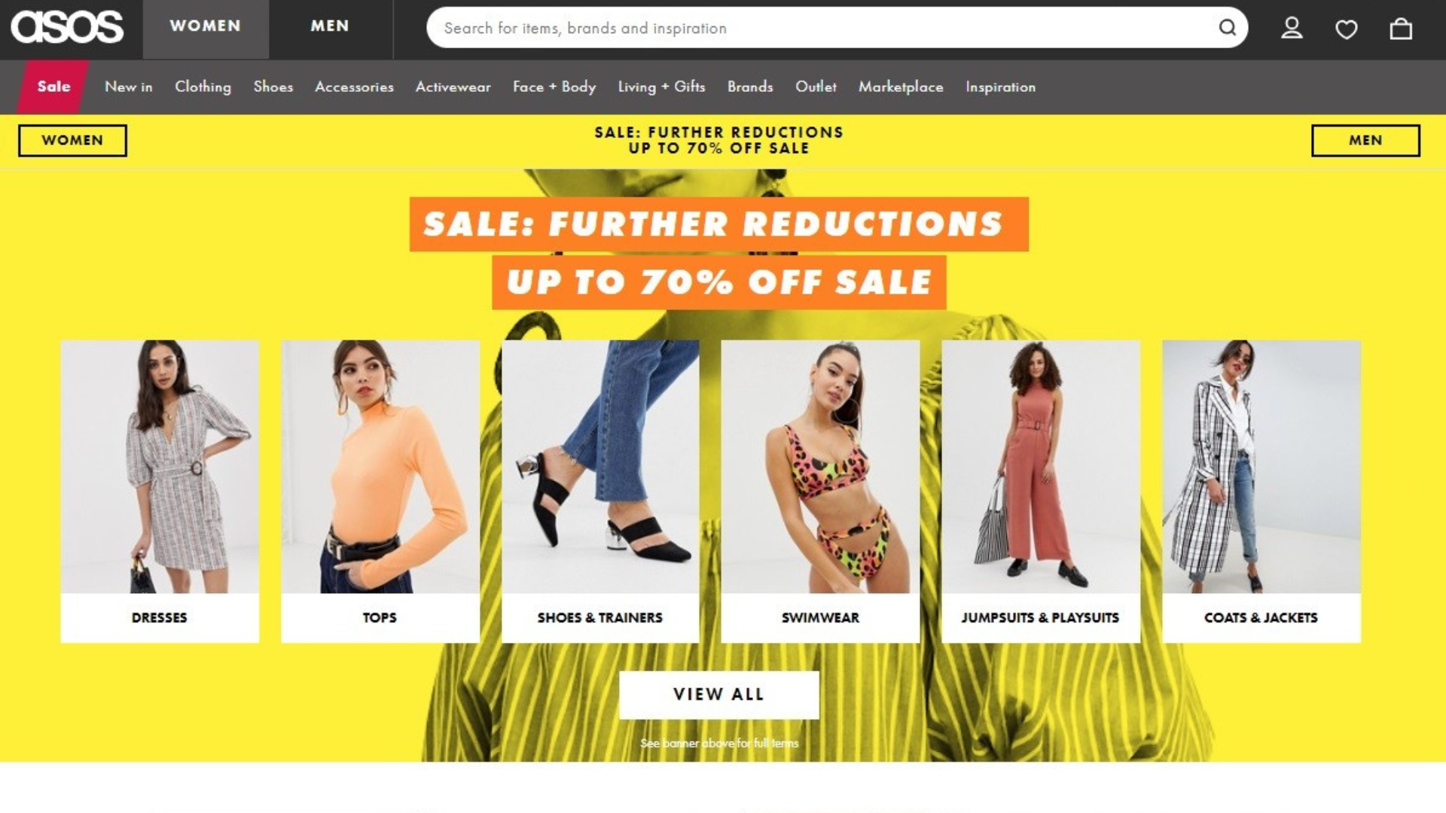
Task: Open the Coats & Jackets thumbnail
Action: pos(1261,491)
